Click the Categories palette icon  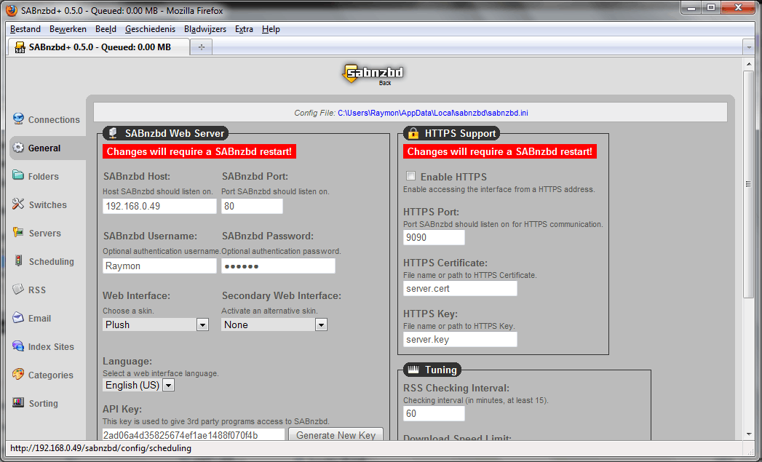click(x=18, y=374)
